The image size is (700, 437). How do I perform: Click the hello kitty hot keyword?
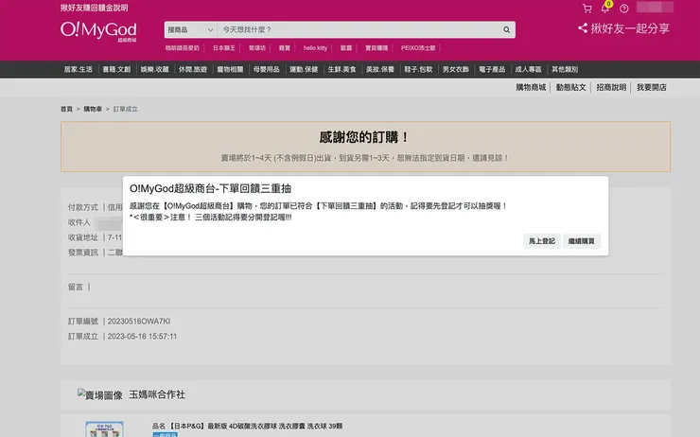315,48
